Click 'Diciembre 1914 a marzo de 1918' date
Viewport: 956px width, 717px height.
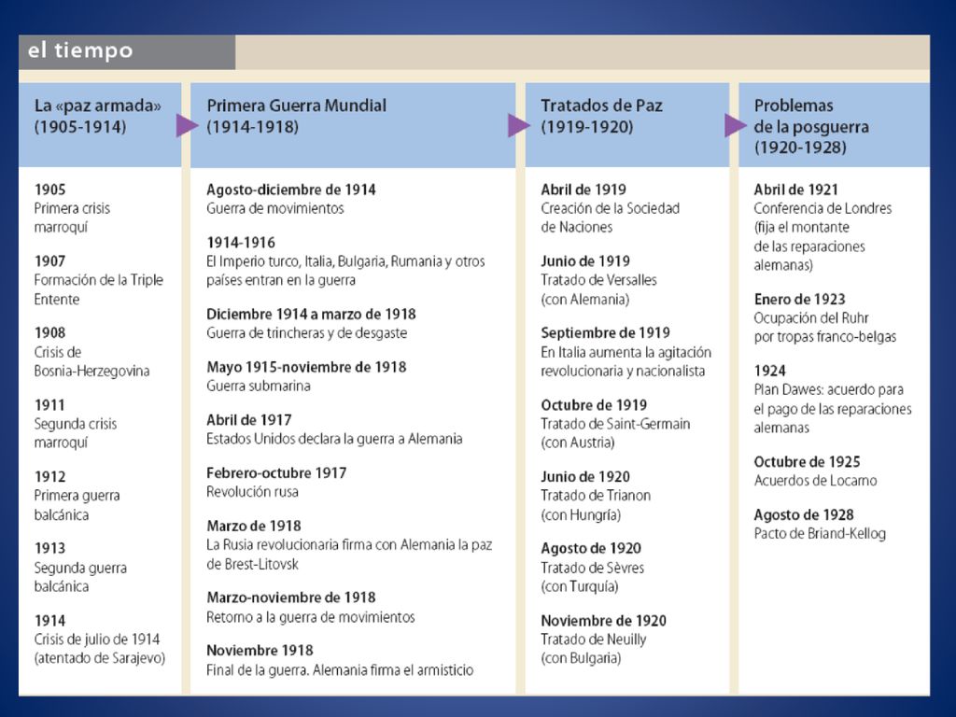point(311,314)
